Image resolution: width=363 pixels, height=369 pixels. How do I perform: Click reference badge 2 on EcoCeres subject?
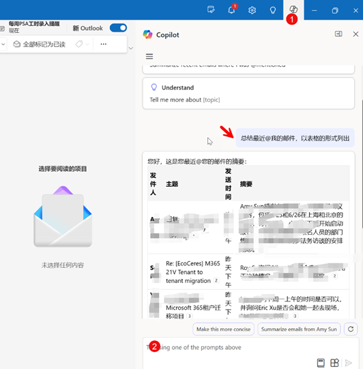[x=216, y=280]
